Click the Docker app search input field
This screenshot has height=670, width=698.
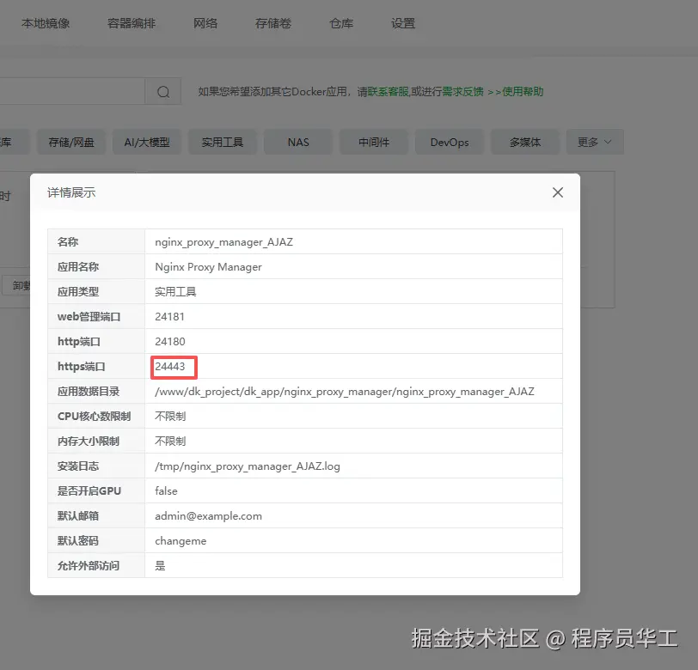pyautogui.click(x=72, y=92)
